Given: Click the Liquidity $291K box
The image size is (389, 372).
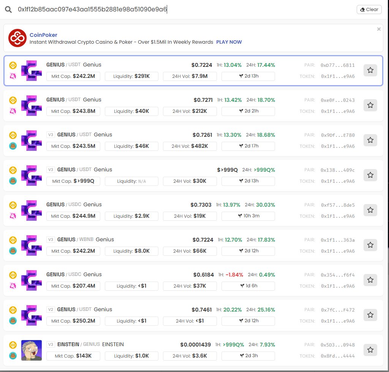Looking at the screenshot, I should click(131, 76).
